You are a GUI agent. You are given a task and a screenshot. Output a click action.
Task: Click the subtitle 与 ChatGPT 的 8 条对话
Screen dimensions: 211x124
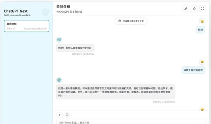(69, 12)
